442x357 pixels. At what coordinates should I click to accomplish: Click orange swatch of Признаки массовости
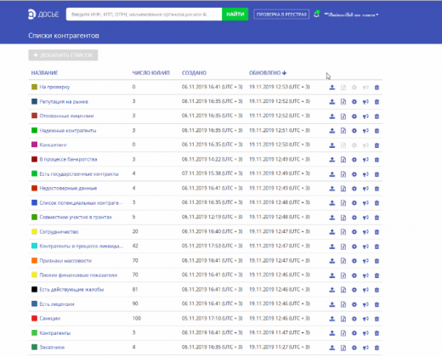(x=34, y=260)
